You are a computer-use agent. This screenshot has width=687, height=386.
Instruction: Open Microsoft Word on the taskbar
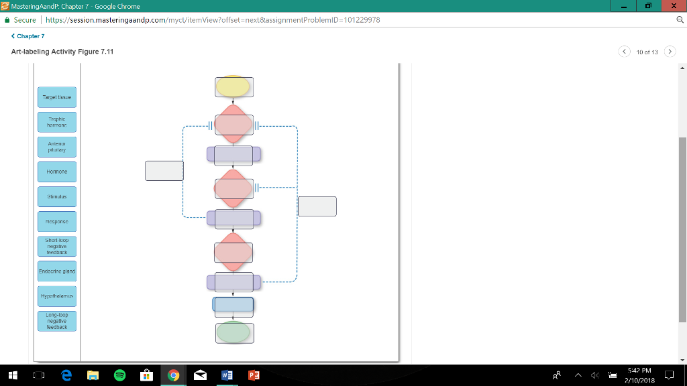[x=226, y=375]
